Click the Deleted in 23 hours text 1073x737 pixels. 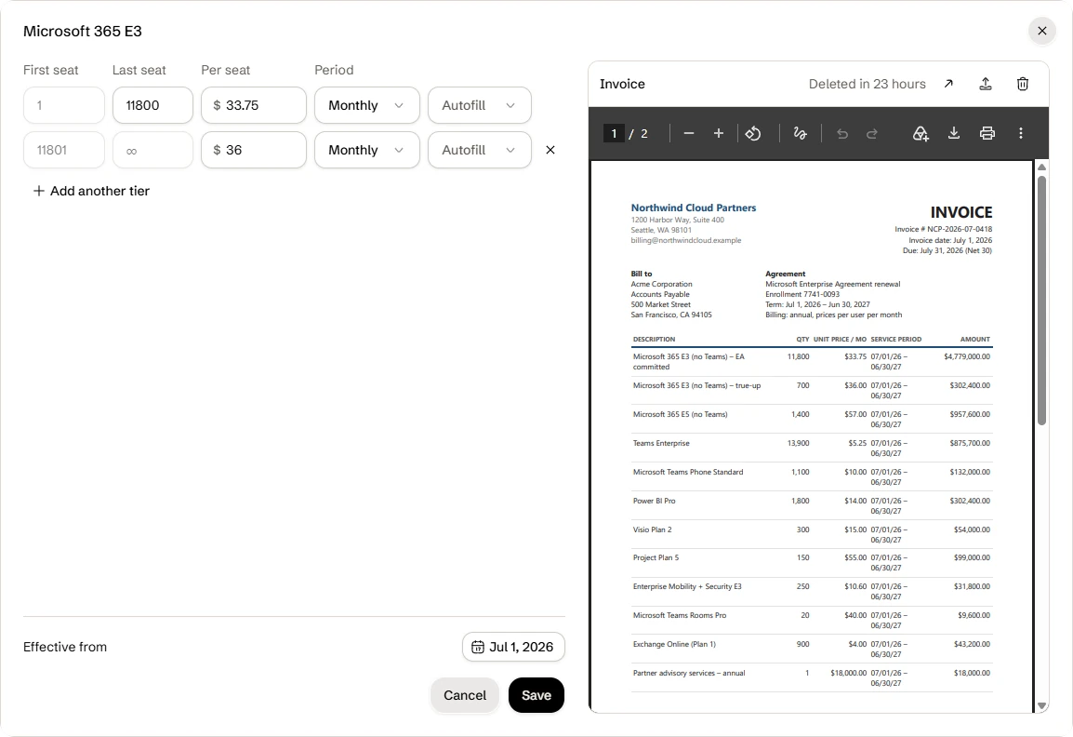click(867, 84)
